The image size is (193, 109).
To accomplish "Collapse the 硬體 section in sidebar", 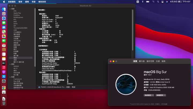I will [x=10, y=9].
